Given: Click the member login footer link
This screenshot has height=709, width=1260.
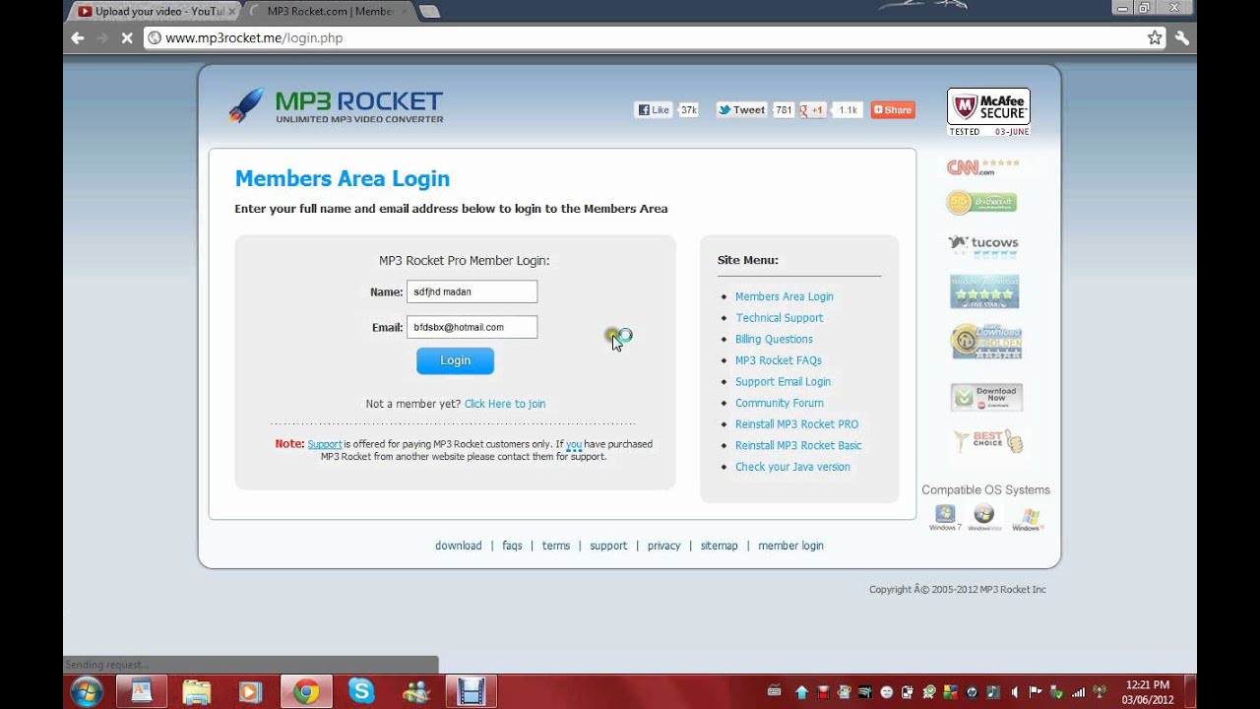Looking at the screenshot, I should point(790,546).
